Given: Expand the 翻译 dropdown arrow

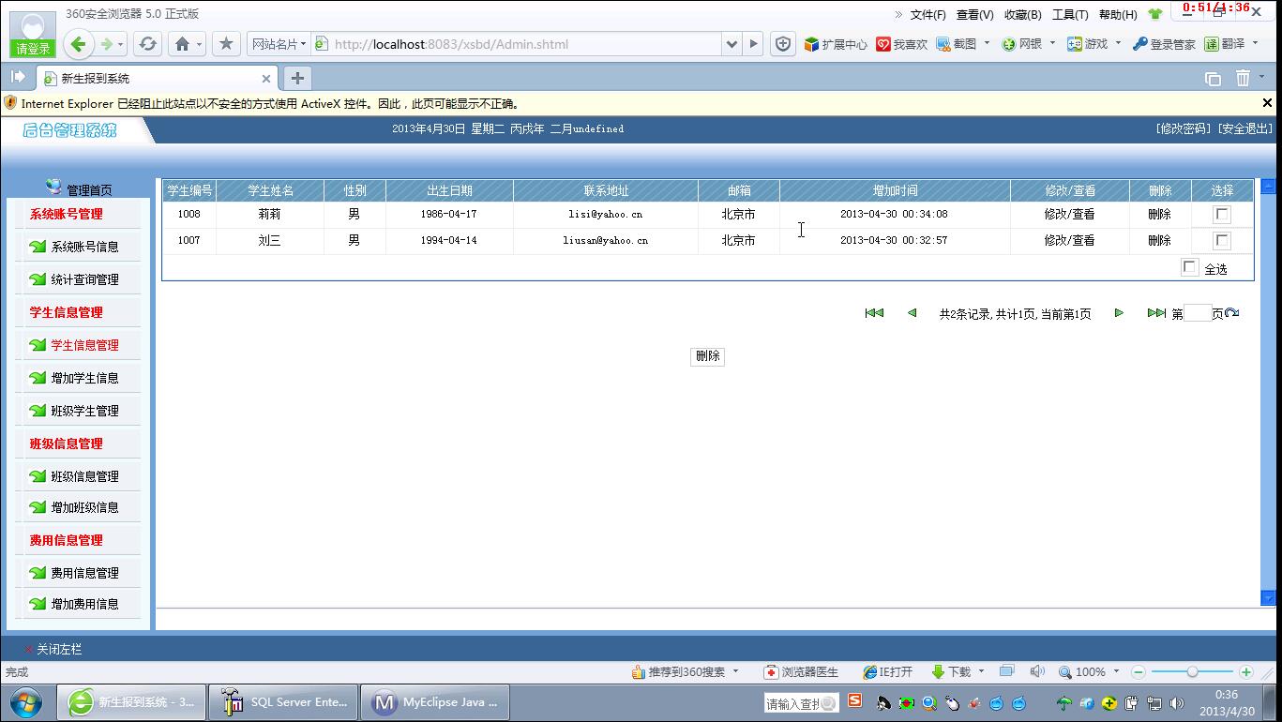Looking at the screenshot, I should coord(1256,43).
